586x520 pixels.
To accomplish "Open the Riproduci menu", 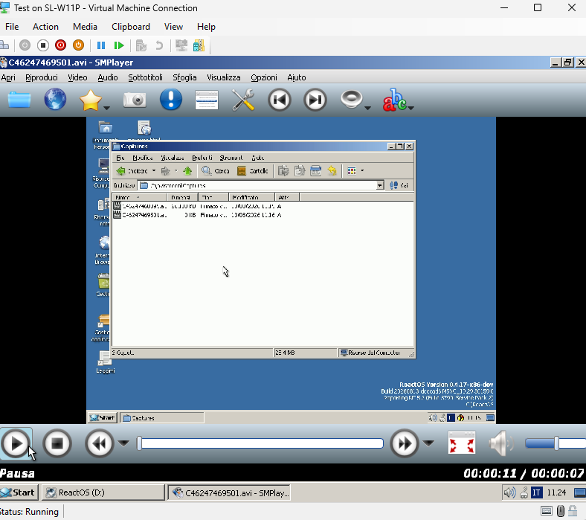I will tap(42, 77).
